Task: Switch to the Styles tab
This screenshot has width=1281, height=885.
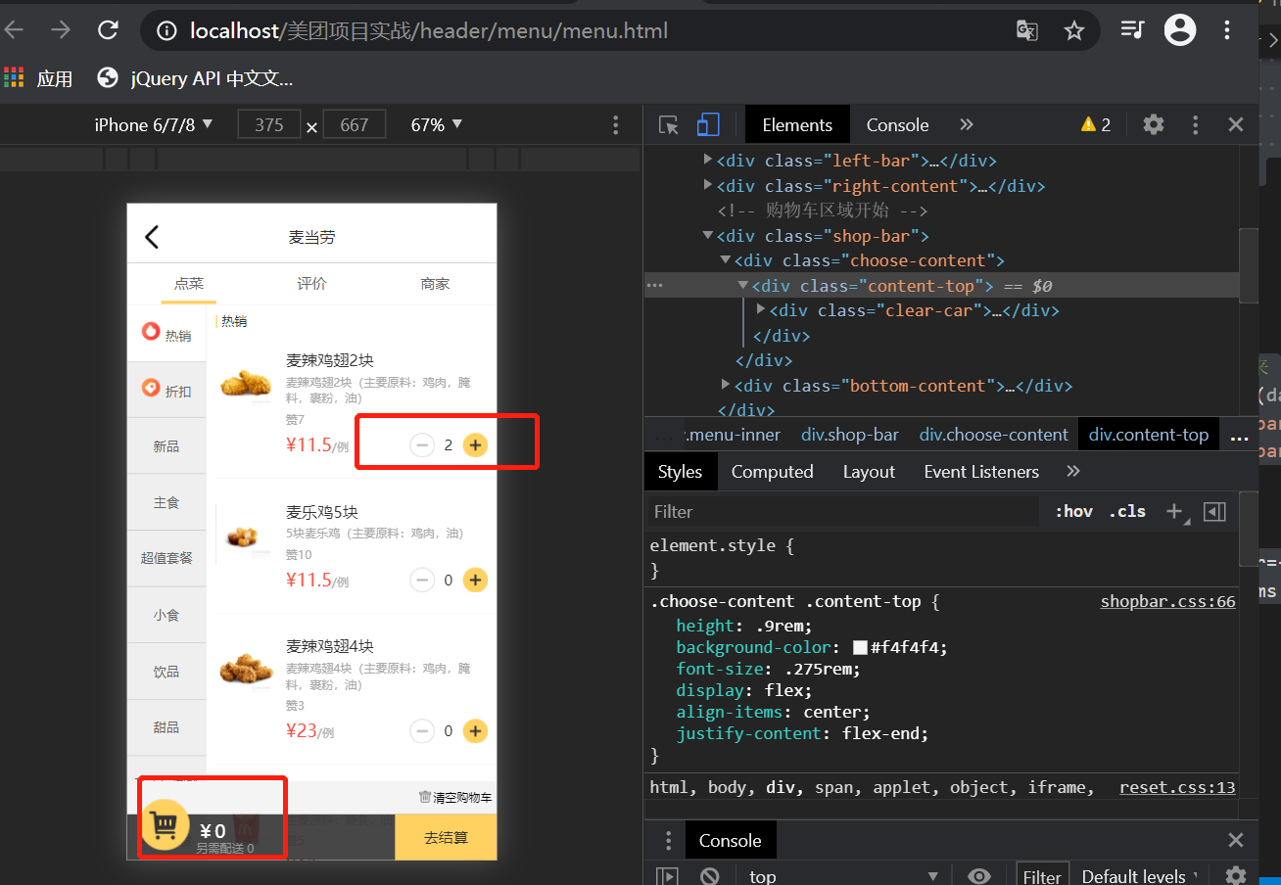Action: (680, 472)
